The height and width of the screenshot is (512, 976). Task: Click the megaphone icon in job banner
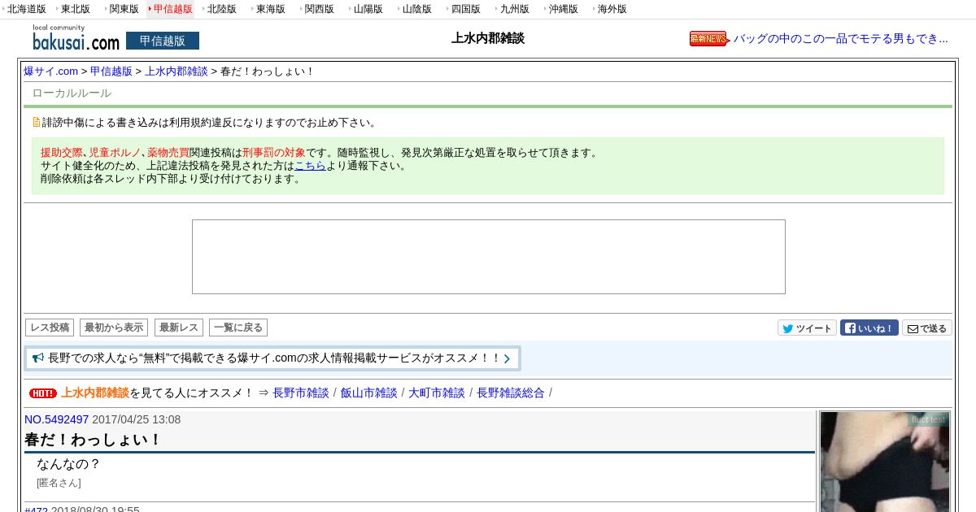tap(38, 358)
